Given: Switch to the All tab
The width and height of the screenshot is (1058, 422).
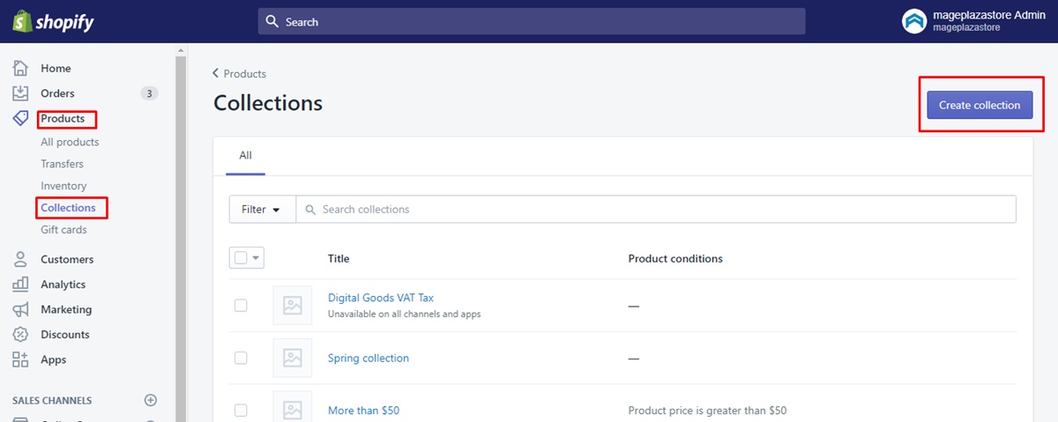Looking at the screenshot, I should tap(245, 156).
